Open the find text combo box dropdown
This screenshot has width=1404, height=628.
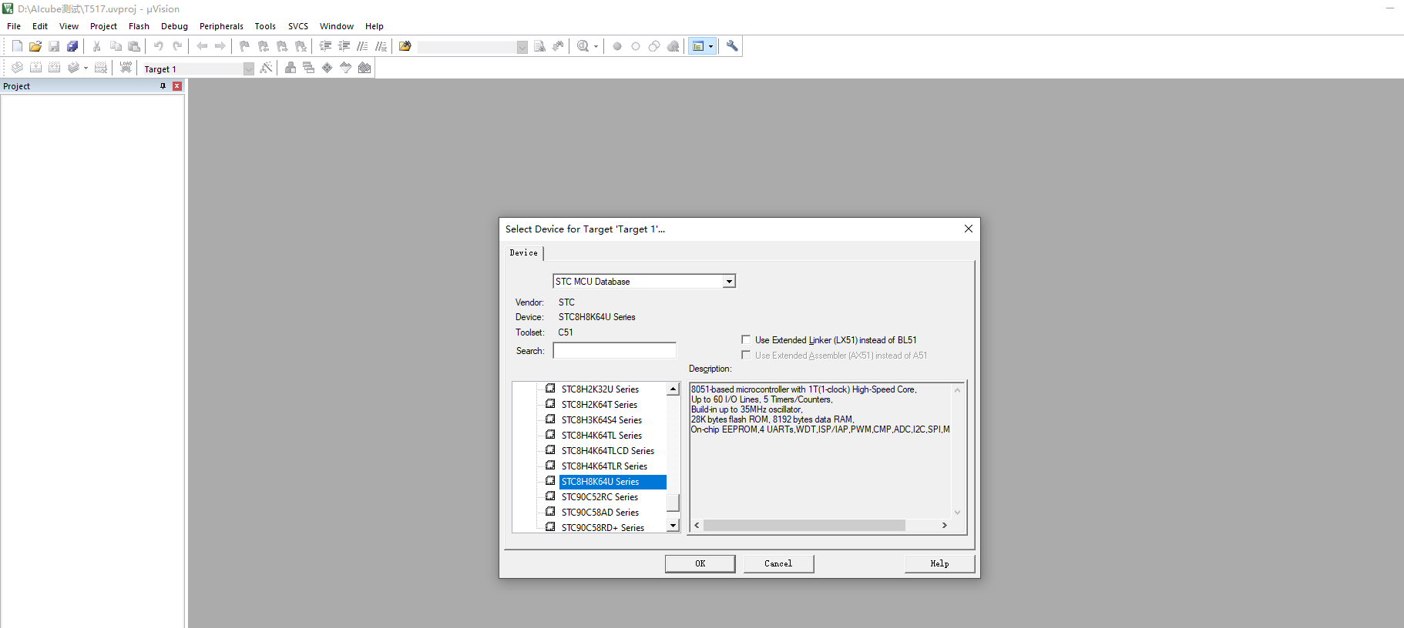coord(522,47)
